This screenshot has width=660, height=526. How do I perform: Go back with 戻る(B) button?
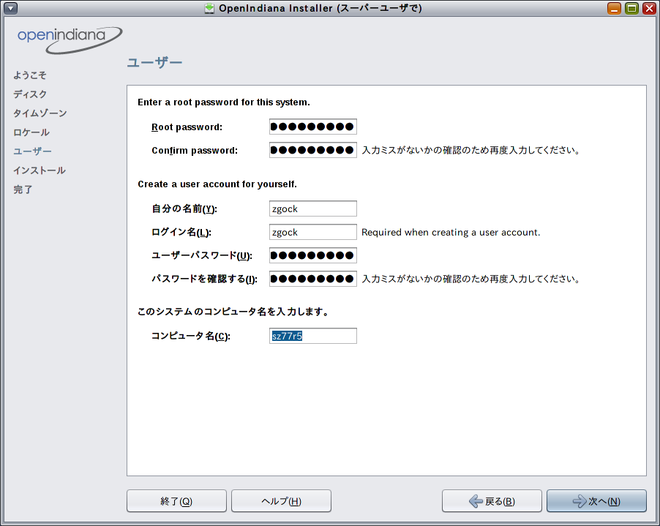click(x=492, y=500)
